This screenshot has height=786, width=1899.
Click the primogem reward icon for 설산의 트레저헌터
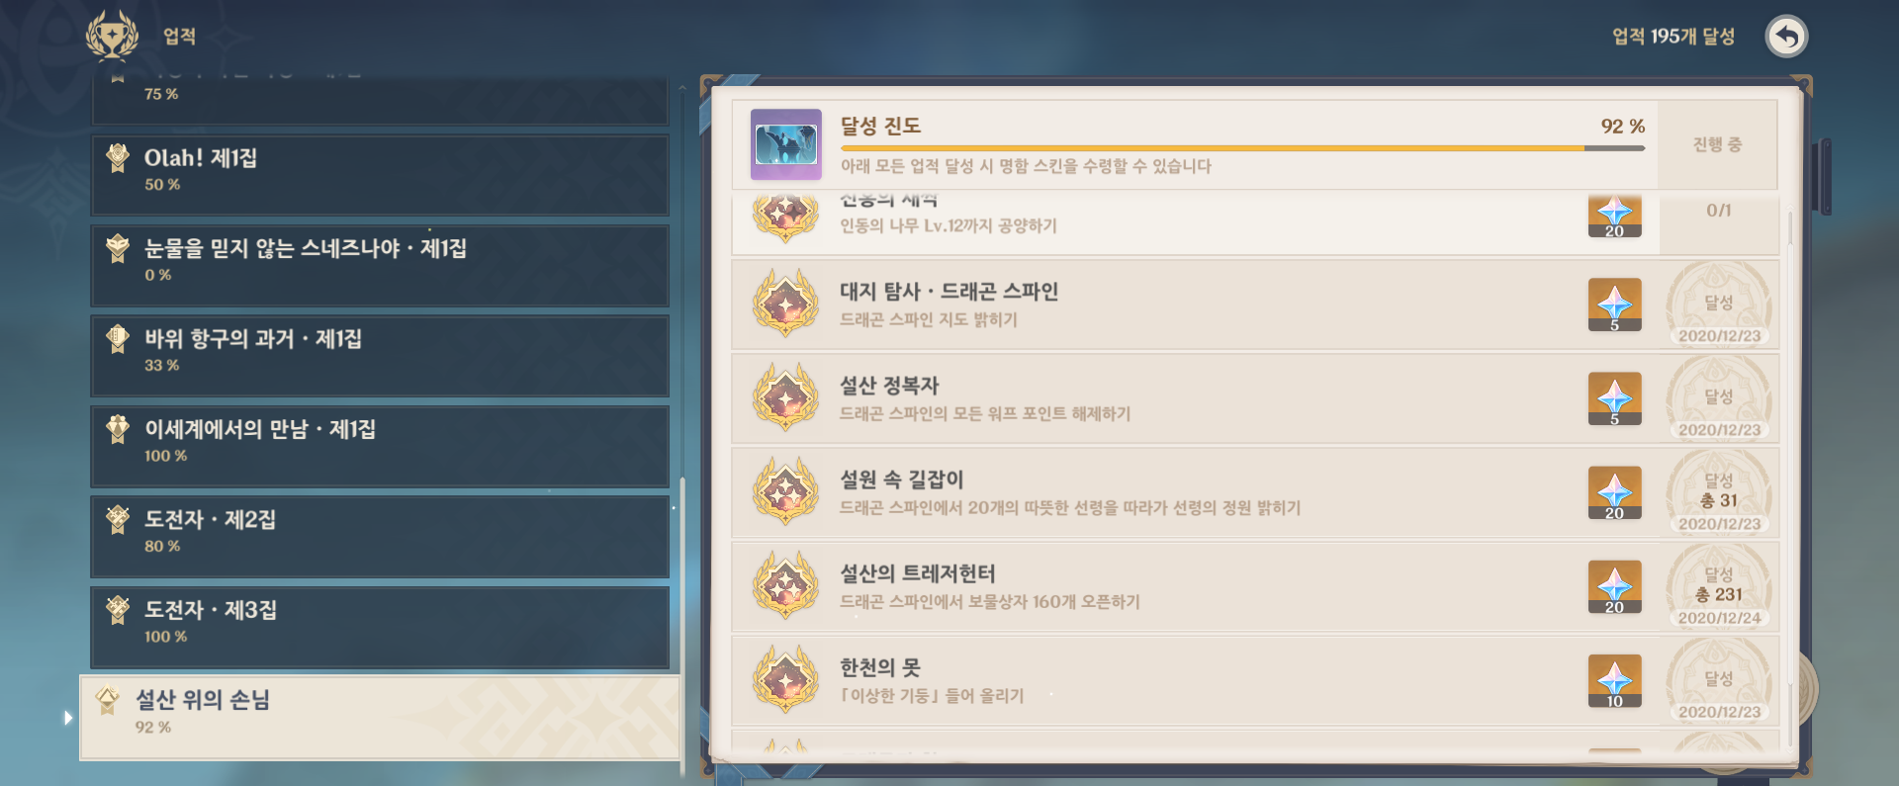(1614, 586)
